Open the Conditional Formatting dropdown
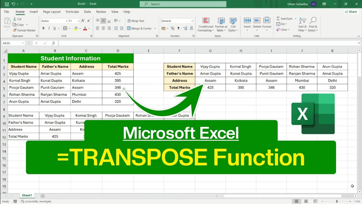The width and height of the screenshot is (362, 204). [206, 25]
